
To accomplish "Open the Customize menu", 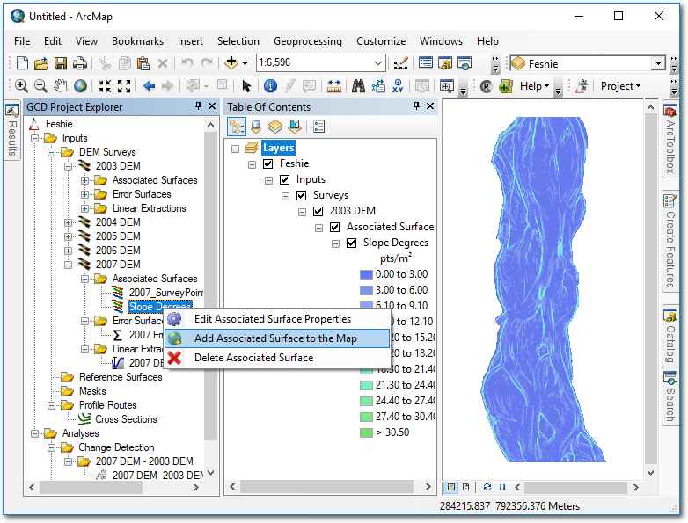I will (x=381, y=41).
